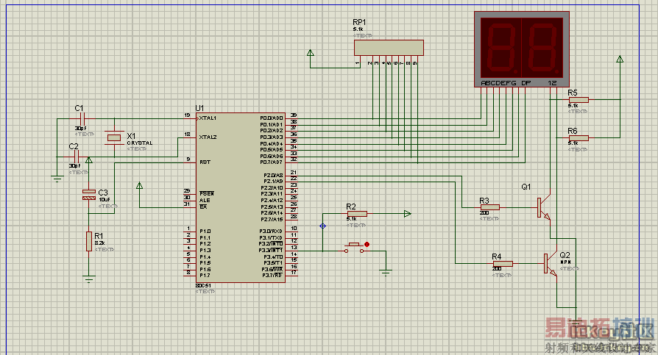Select resistor R4 before Q2

pyautogui.click(x=502, y=263)
